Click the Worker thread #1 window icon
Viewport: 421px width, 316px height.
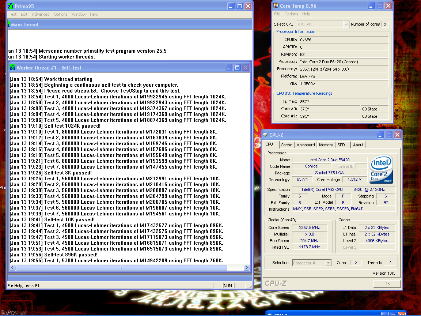tap(12, 67)
